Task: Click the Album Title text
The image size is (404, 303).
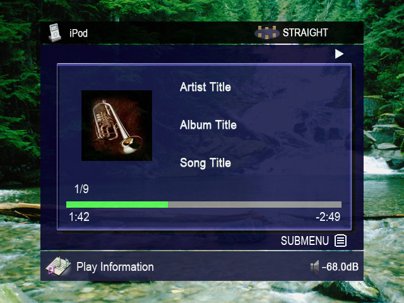Action: 208,125
